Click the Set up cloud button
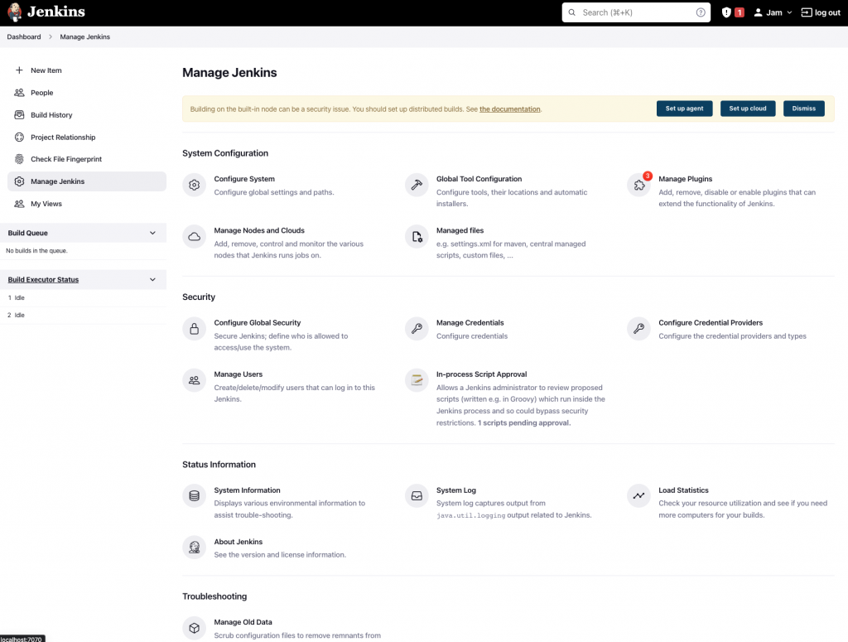 (748, 109)
